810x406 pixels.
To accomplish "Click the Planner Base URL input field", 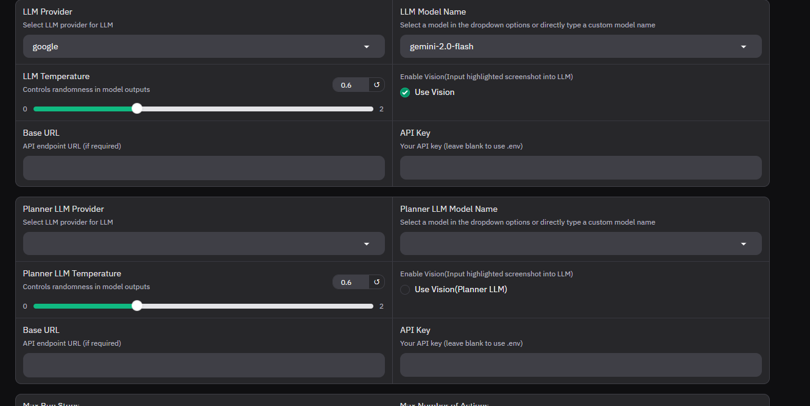I will pos(203,365).
